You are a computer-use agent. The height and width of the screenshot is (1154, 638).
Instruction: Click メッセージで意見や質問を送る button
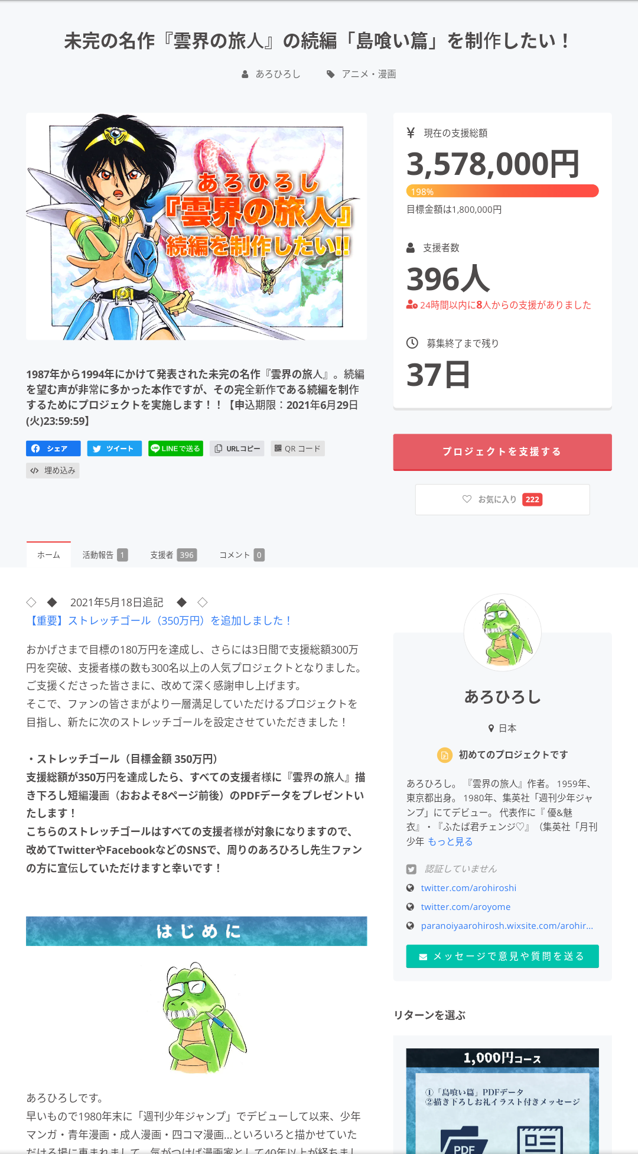click(x=503, y=956)
